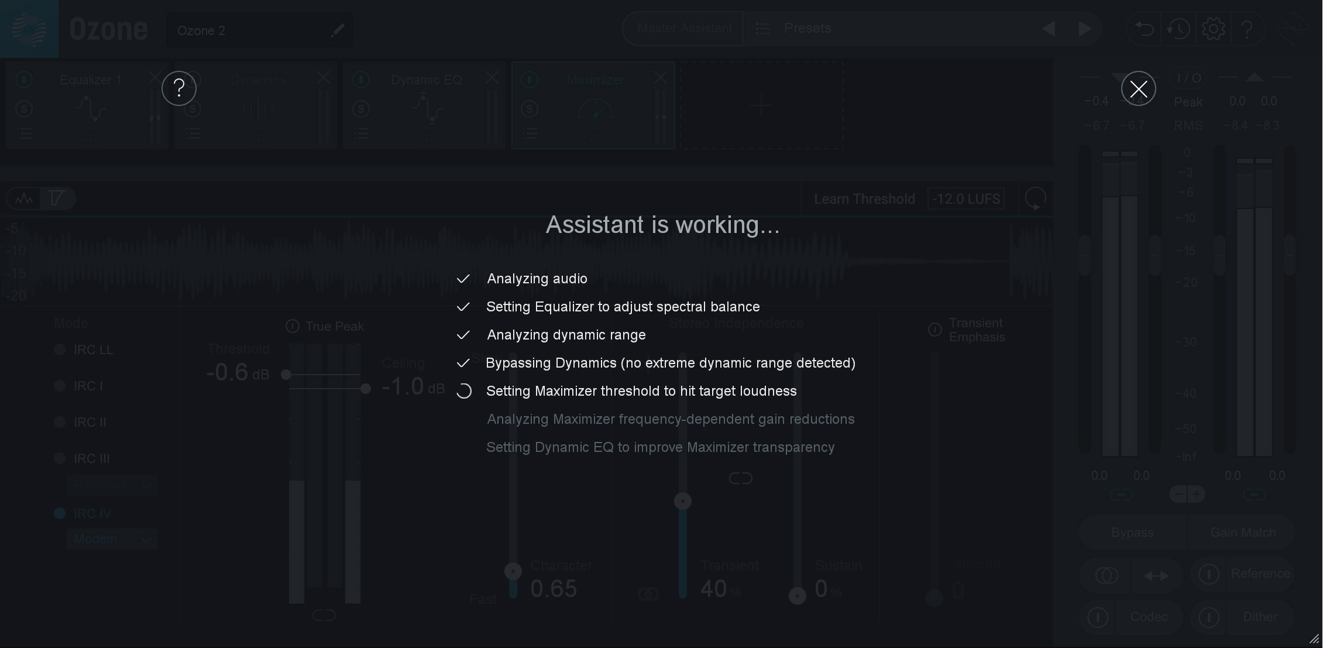
Task: Open Dynamic EQ module preset list icon
Action: [x=361, y=133]
